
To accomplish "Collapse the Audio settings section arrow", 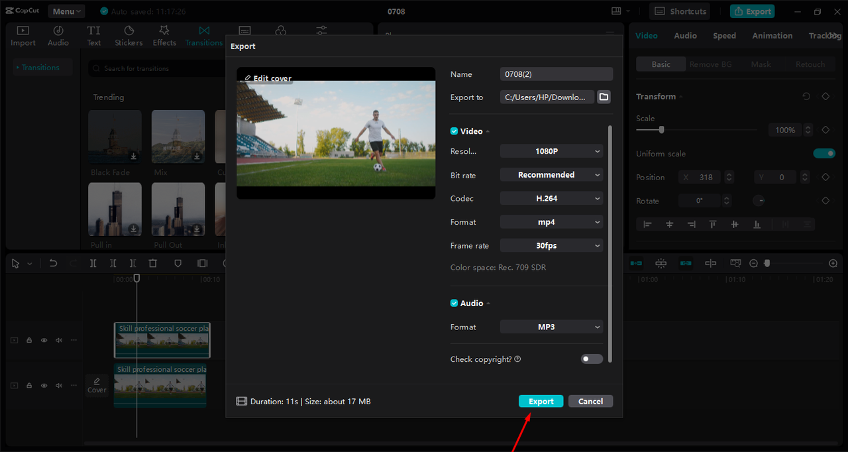I will coord(488,303).
